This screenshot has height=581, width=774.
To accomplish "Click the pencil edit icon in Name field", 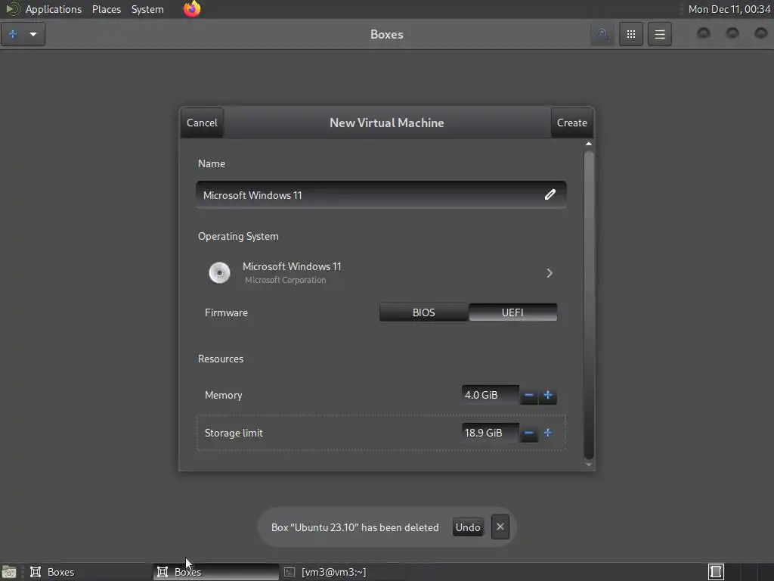I will [550, 194].
